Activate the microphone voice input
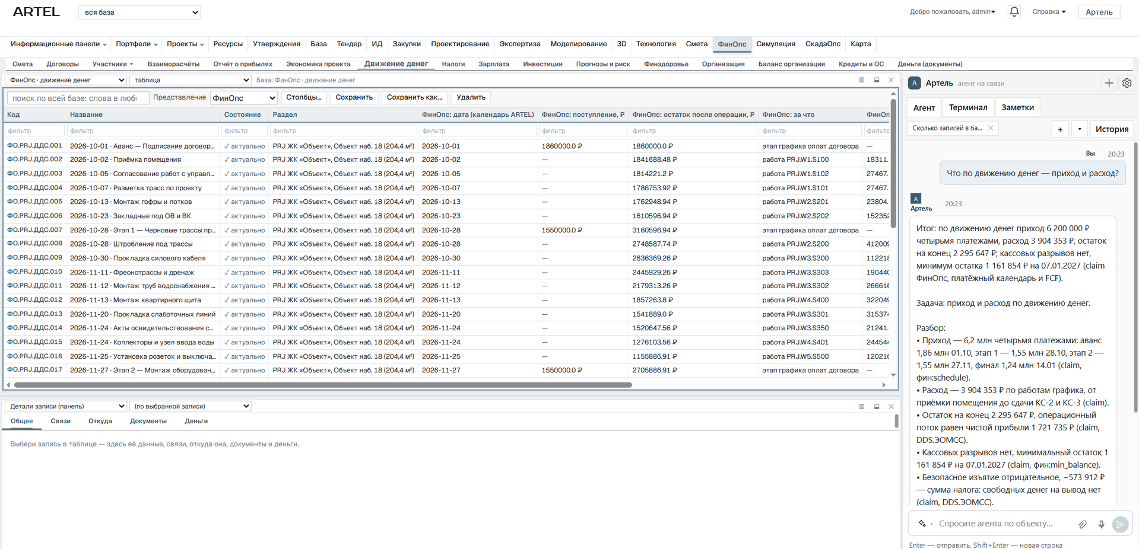The width and height of the screenshot is (1139, 549). pyautogui.click(x=1101, y=524)
